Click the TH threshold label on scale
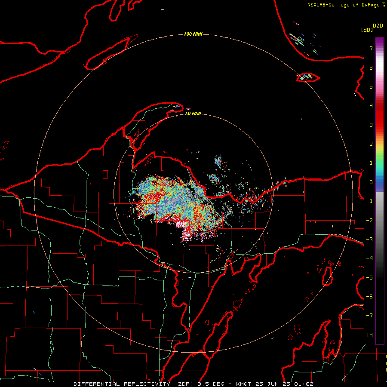This screenshot has height=387, width=387. point(369,335)
